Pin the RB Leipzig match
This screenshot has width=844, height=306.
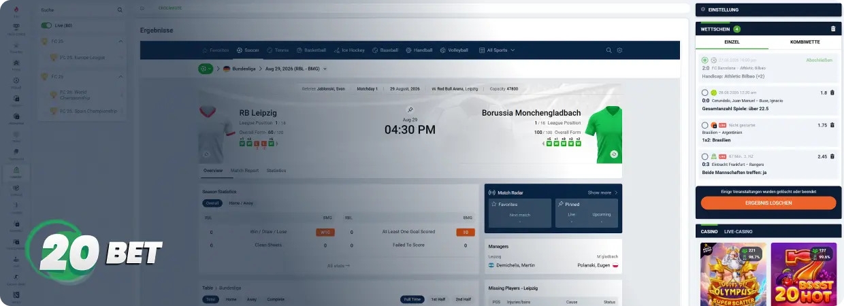[x=410, y=109]
